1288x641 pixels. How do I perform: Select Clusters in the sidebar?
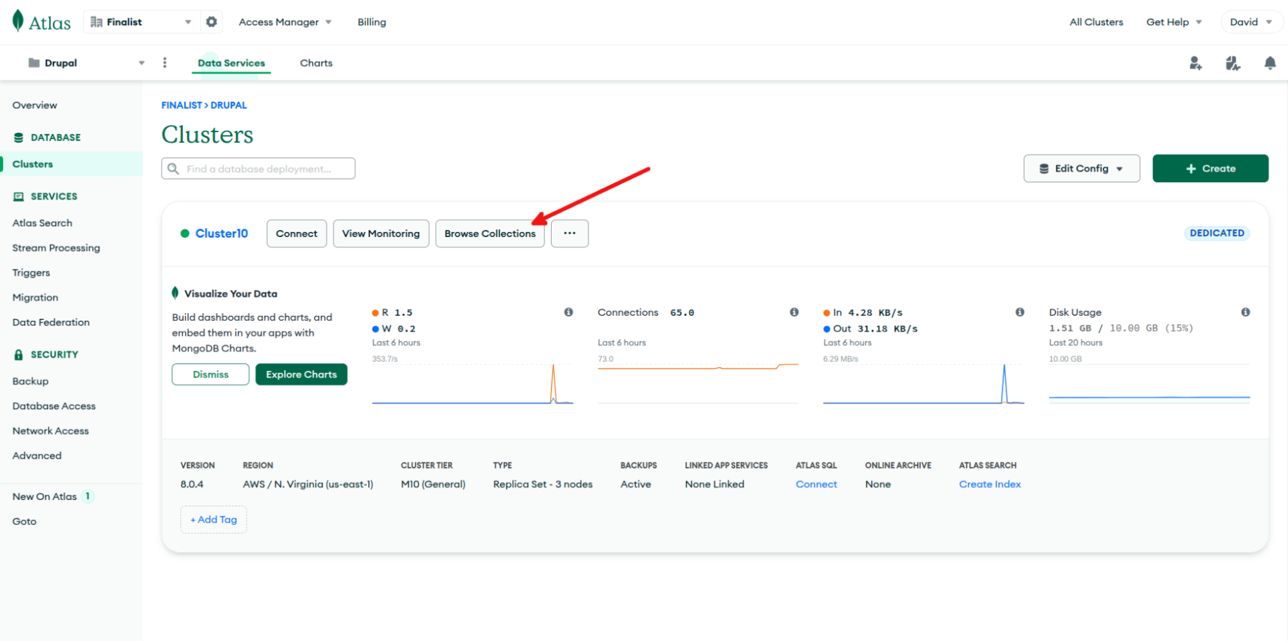(71, 164)
